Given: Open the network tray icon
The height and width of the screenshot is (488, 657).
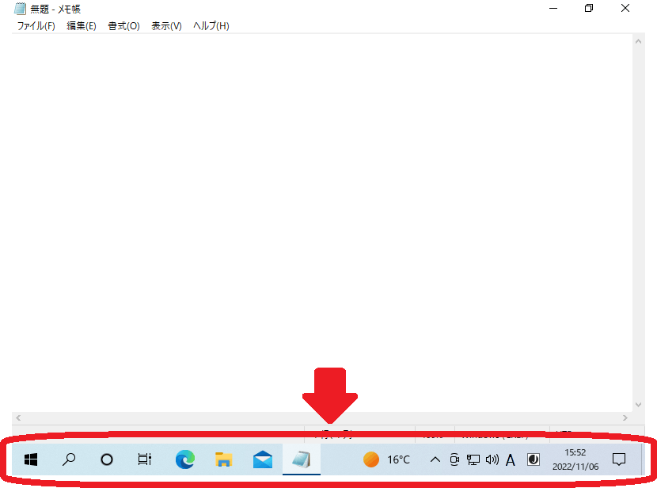Looking at the screenshot, I should coord(473,459).
